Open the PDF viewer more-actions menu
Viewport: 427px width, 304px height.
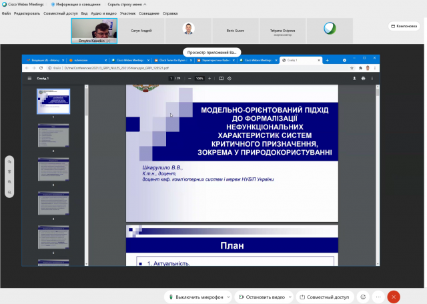(372, 79)
